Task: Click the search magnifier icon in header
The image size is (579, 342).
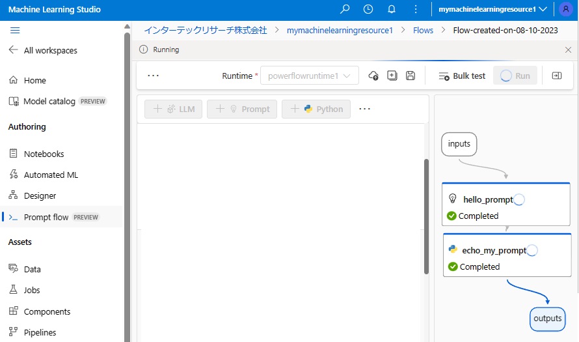Action: pyautogui.click(x=345, y=9)
